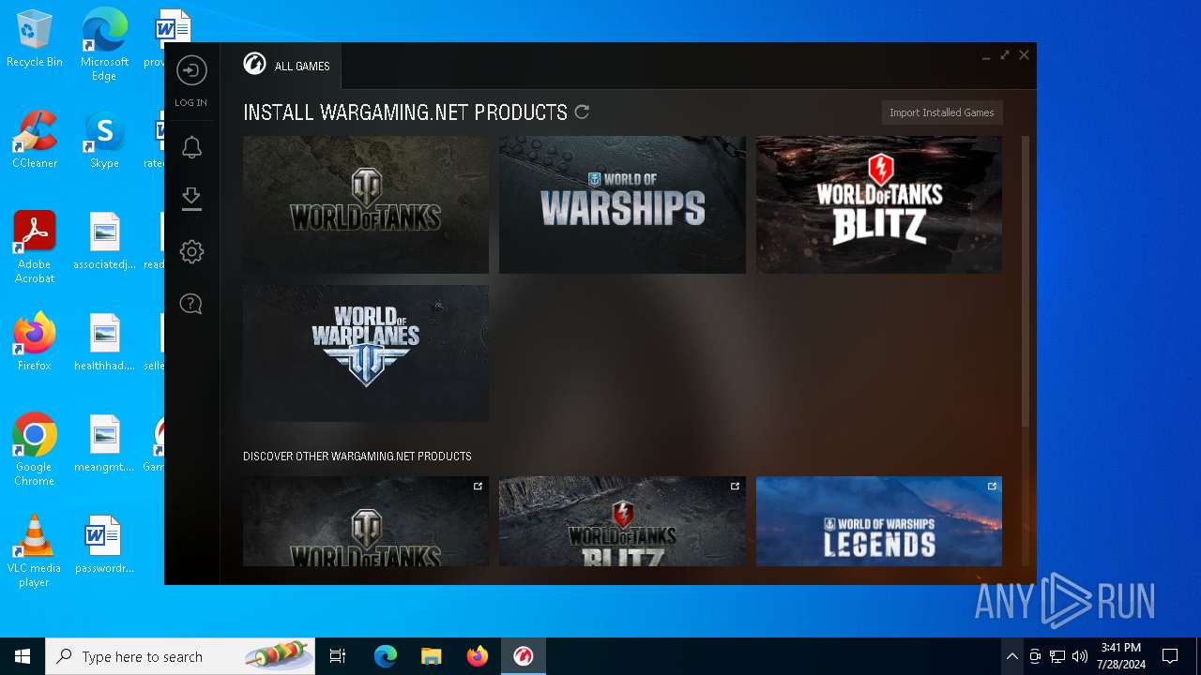
Task: Open external link icon on Warships Legends tile
Action: pos(992,486)
